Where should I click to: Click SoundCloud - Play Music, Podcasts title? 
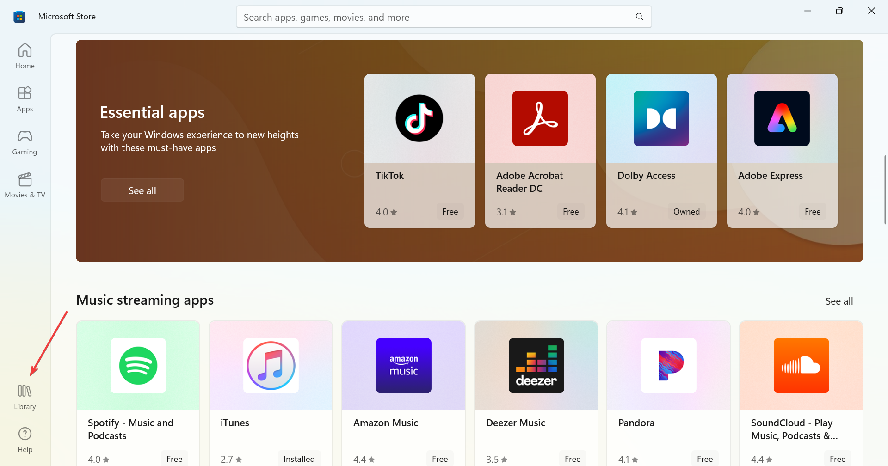795,429
